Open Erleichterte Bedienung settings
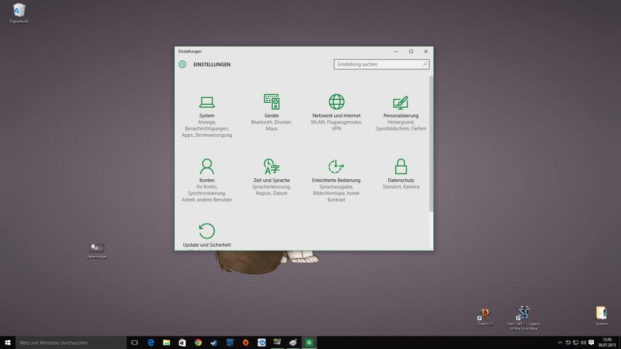 pyautogui.click(x=336, y=180)
